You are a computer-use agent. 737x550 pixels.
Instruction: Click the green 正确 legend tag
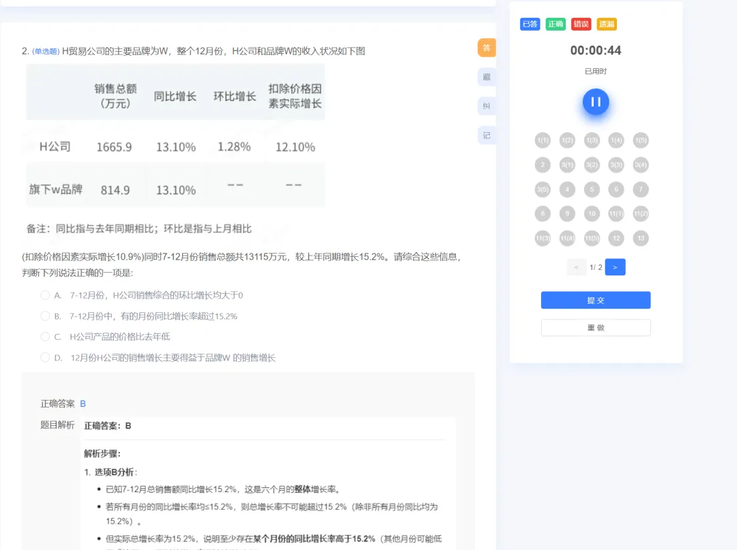pos(555,24)
